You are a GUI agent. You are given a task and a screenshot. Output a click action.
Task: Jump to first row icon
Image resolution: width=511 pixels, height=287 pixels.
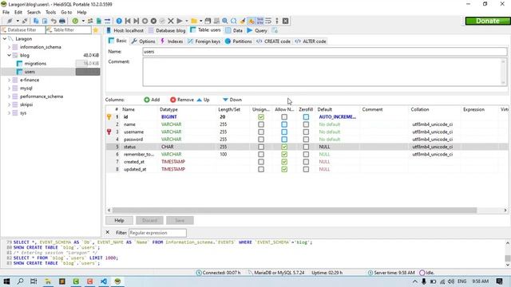point(128,21)
